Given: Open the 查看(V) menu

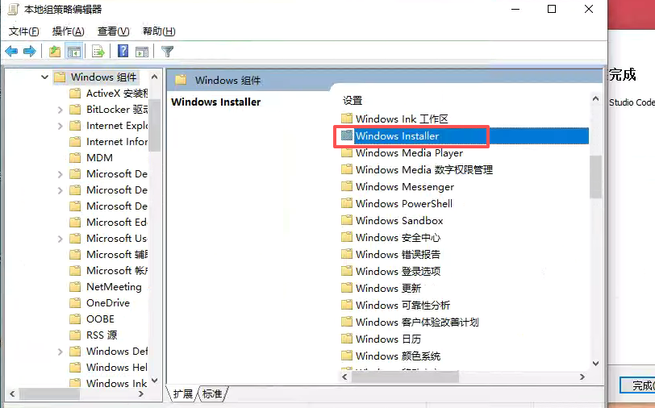Looking at the screenshot, I should (x=113, y=31).
